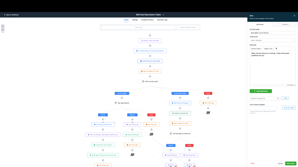Select red None branch beside Contact Didn't Reply

(208, 93)
